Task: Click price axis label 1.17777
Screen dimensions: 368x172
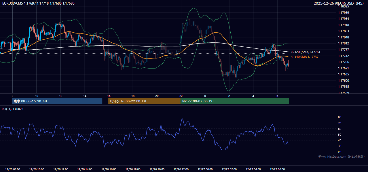Action: 343,50
